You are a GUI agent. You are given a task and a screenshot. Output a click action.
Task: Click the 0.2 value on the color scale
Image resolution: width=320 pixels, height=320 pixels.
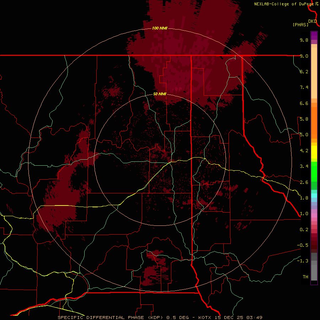coord(304,229)
